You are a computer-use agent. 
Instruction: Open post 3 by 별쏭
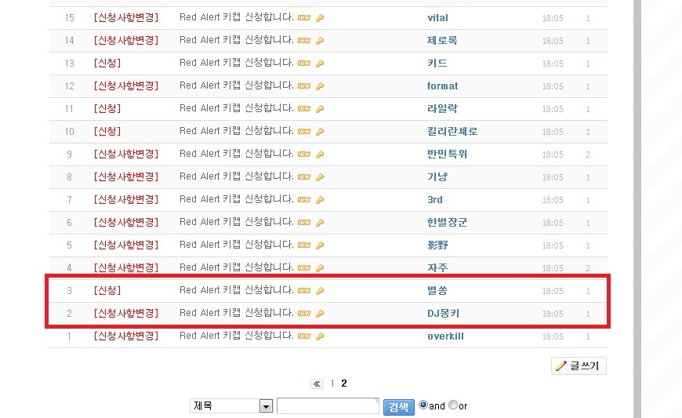click(x=236, y=290)
